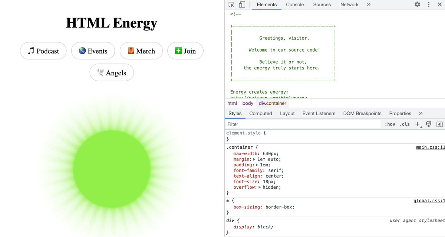Toggle the device toolbar icon
Viewport: 445px width, 237px height.
[x=242, y=4]
